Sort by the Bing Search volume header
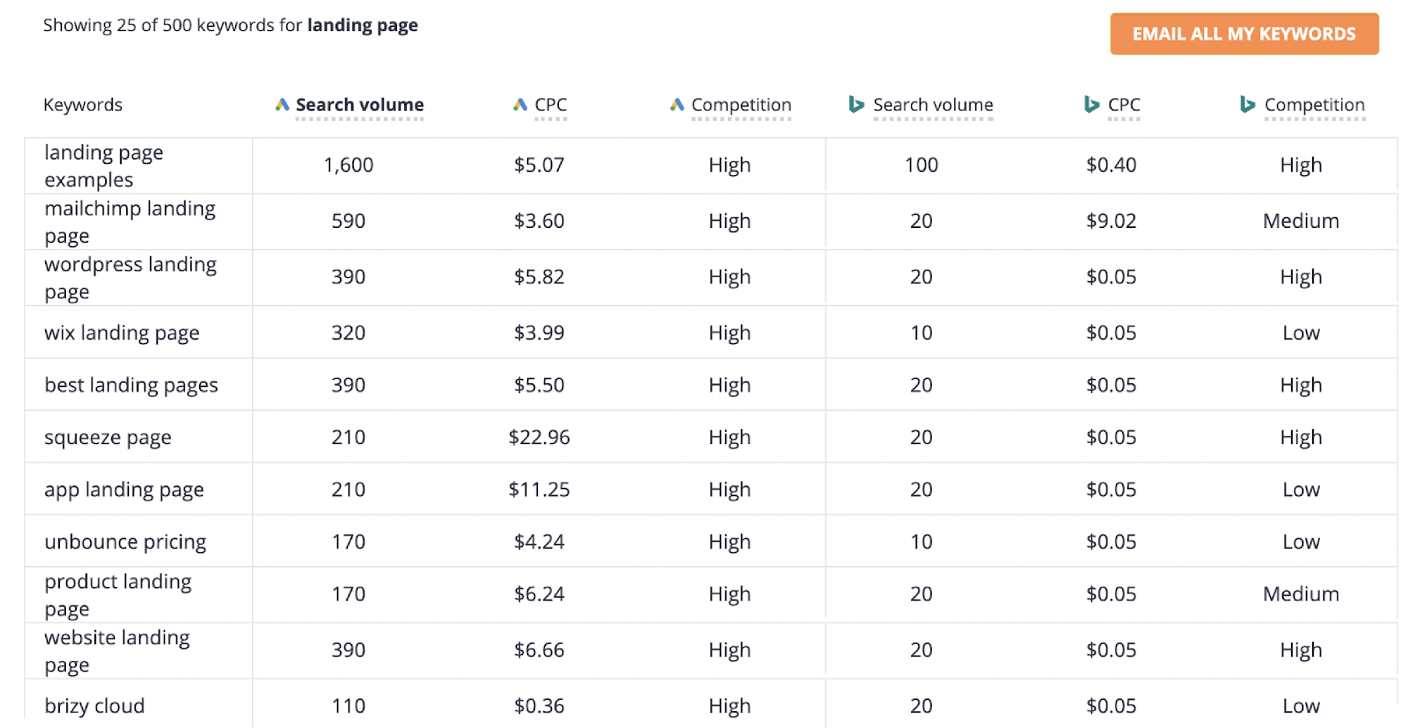1408x728 pixels. tap(933, 104)
